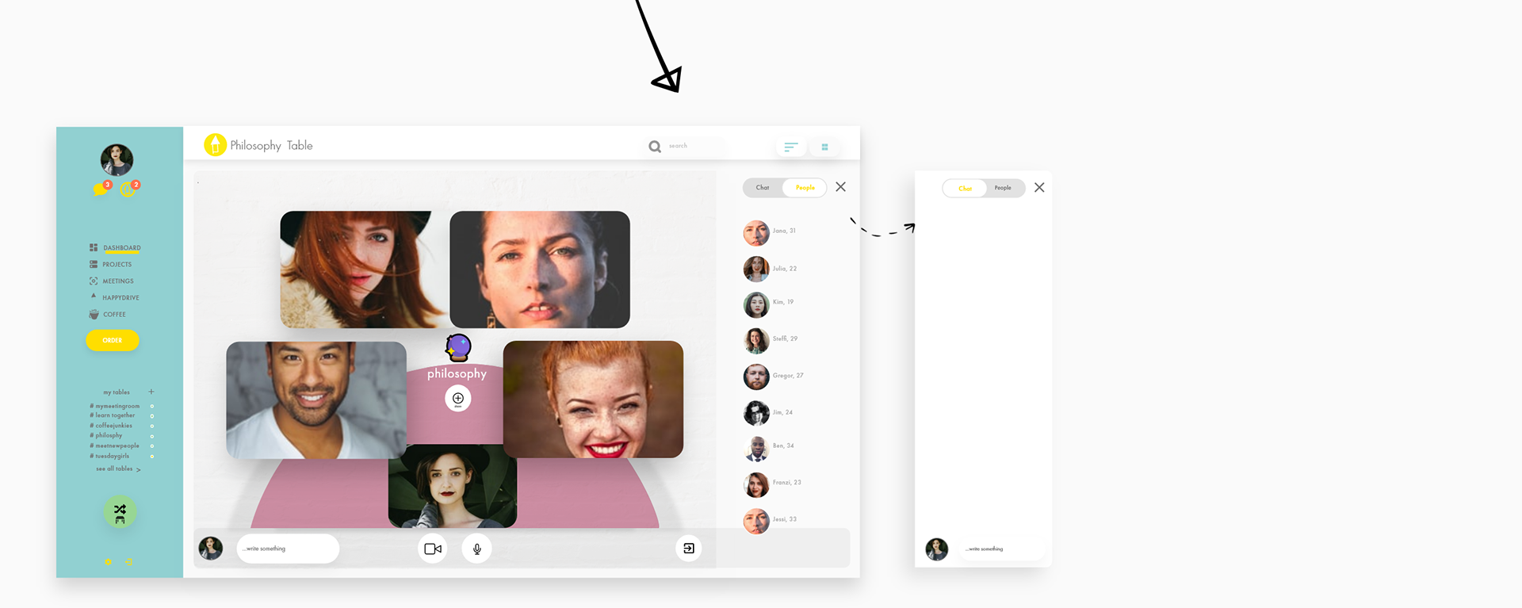The width and height of the screenshot is (1522, 608).
Task: Click the plus button under philosophy
Action: (x=457, y=398)
